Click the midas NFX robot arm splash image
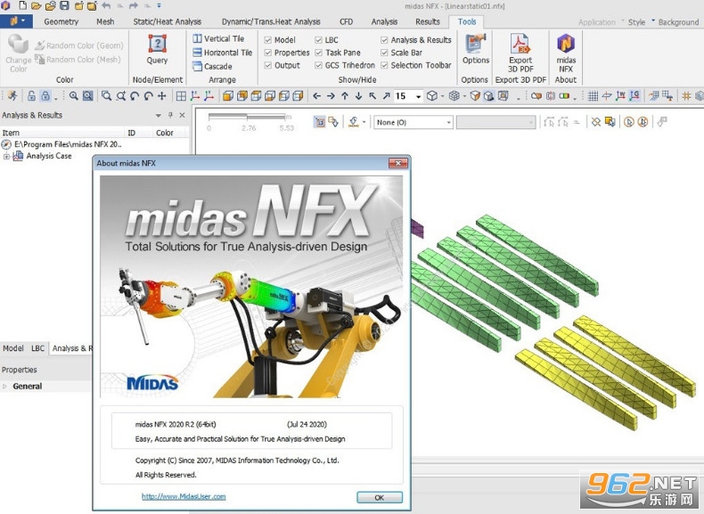This screenshot has width=704, height=514. [251, 287]
